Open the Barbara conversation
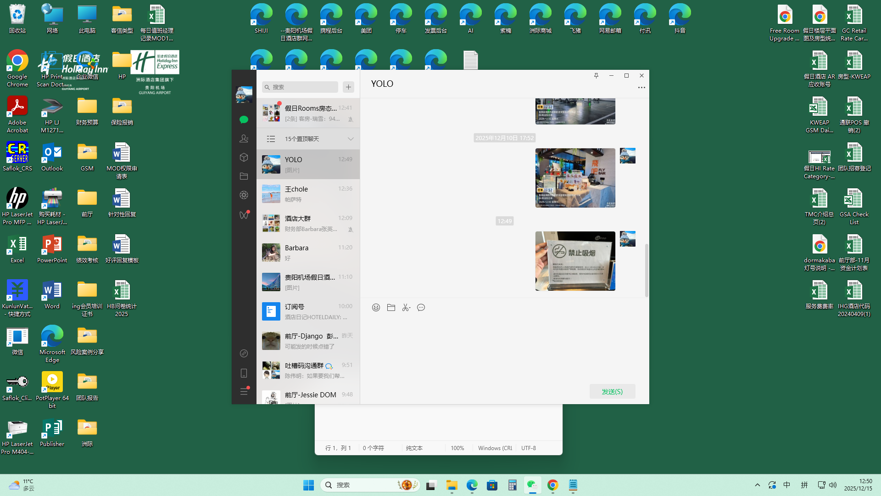Screen dimensions: 881x496 click(x=308, y=253)
